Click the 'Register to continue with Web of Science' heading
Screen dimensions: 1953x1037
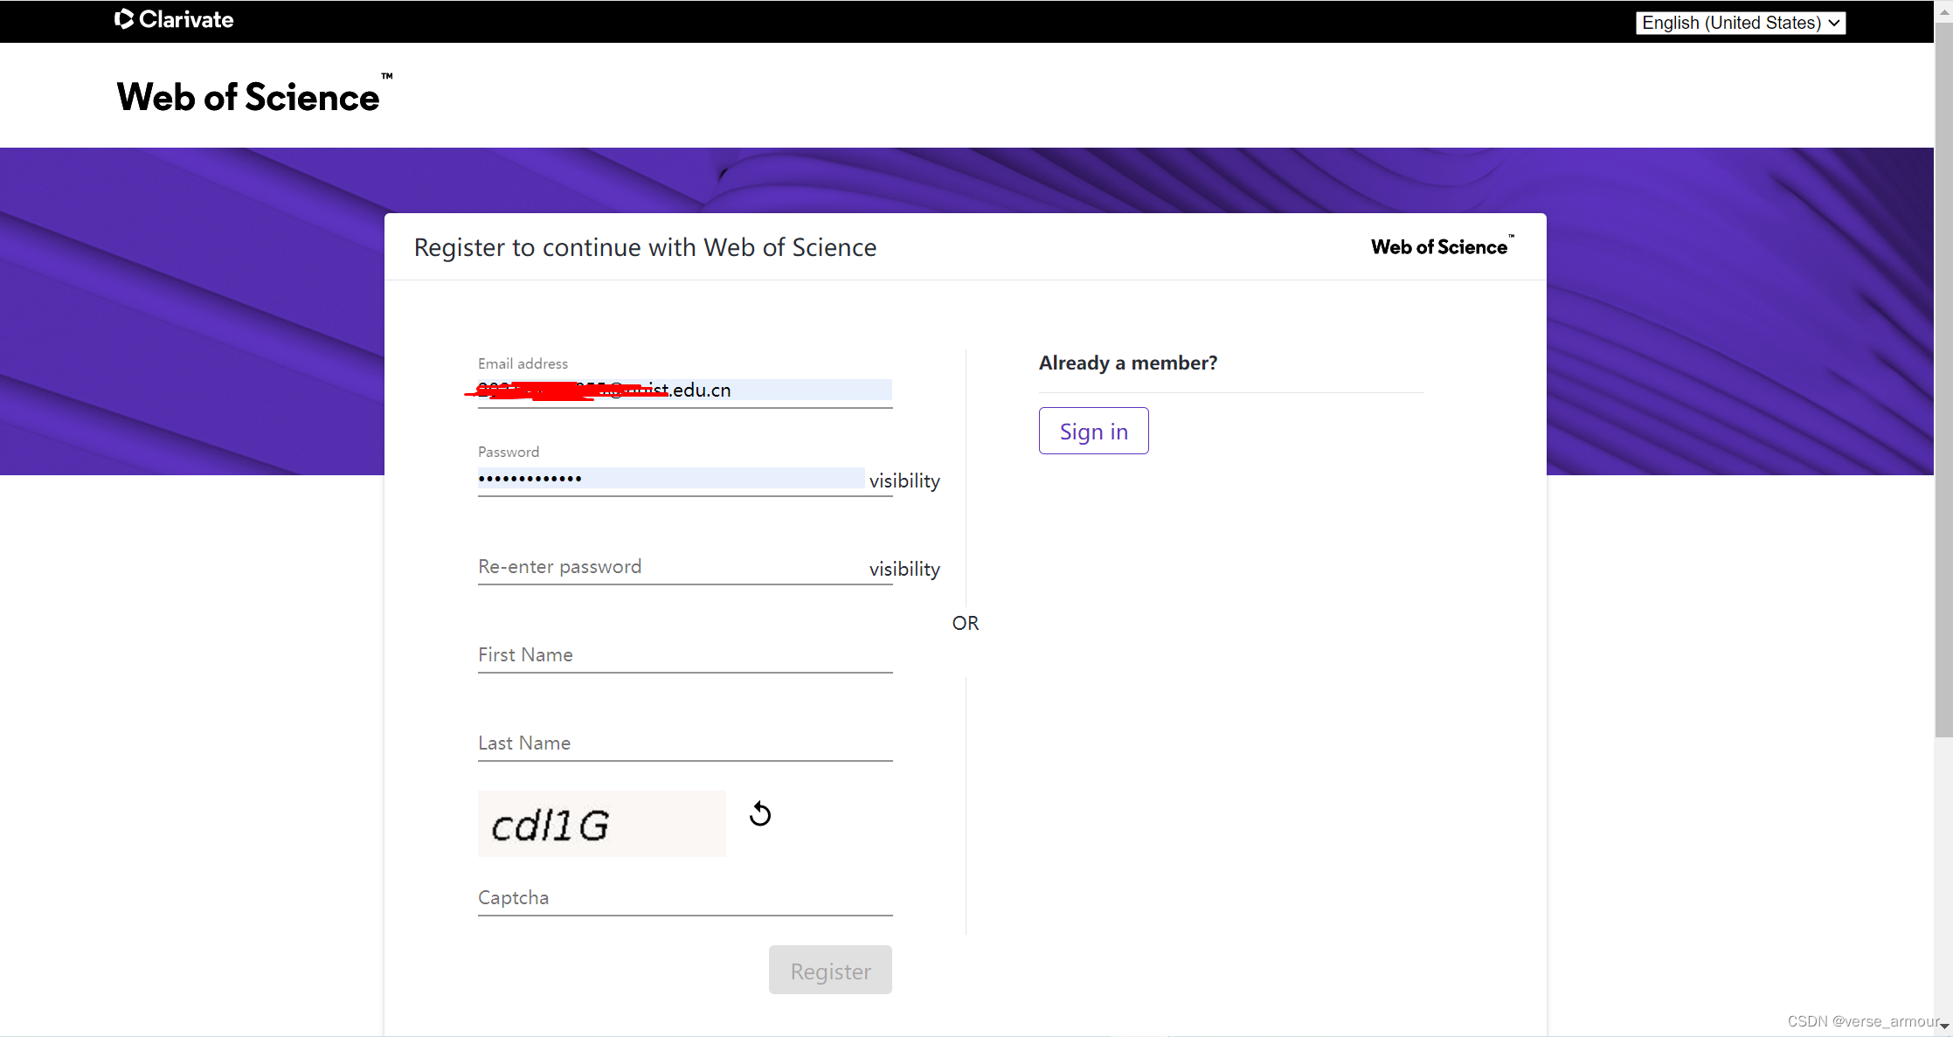[x=645, y=247]
